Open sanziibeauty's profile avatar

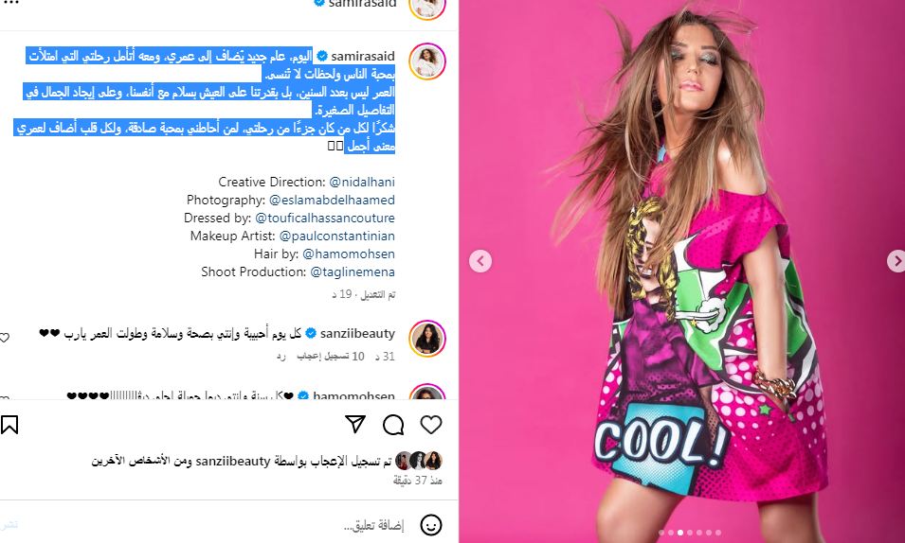click(427, 339)
